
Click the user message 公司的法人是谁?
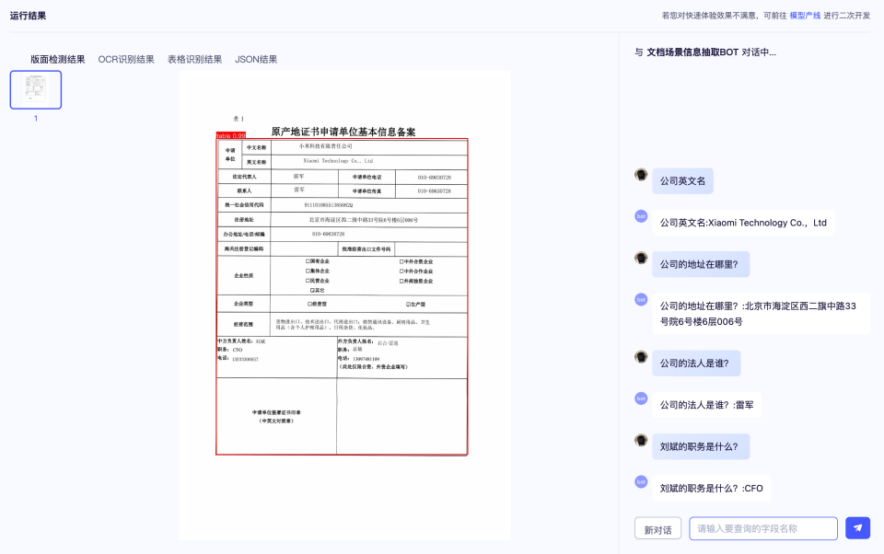pos(696,364)
